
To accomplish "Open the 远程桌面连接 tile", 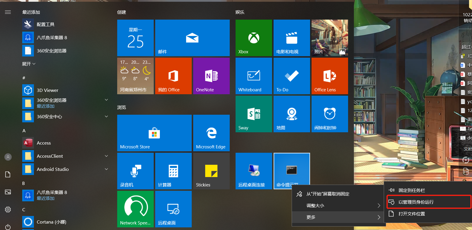I will coord(254,171).
